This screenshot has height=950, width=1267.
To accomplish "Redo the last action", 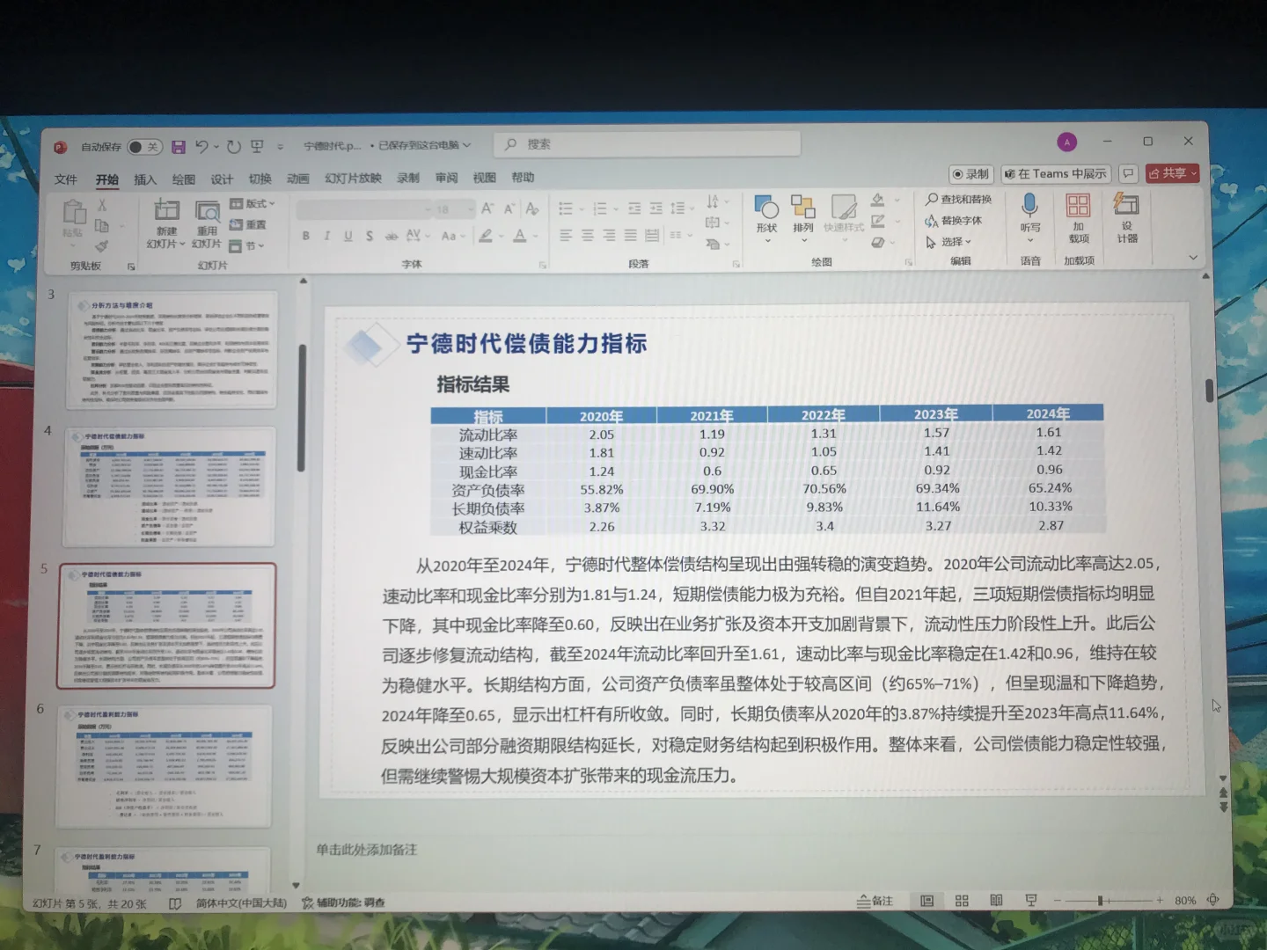I will [234, 147].
